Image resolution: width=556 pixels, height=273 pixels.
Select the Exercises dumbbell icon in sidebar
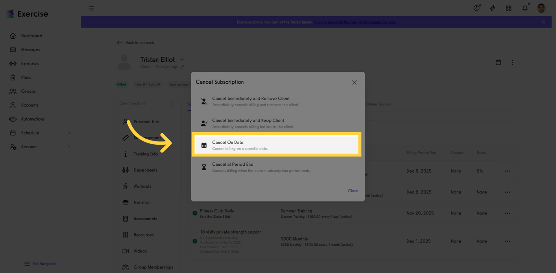click(x=13, y=63)
